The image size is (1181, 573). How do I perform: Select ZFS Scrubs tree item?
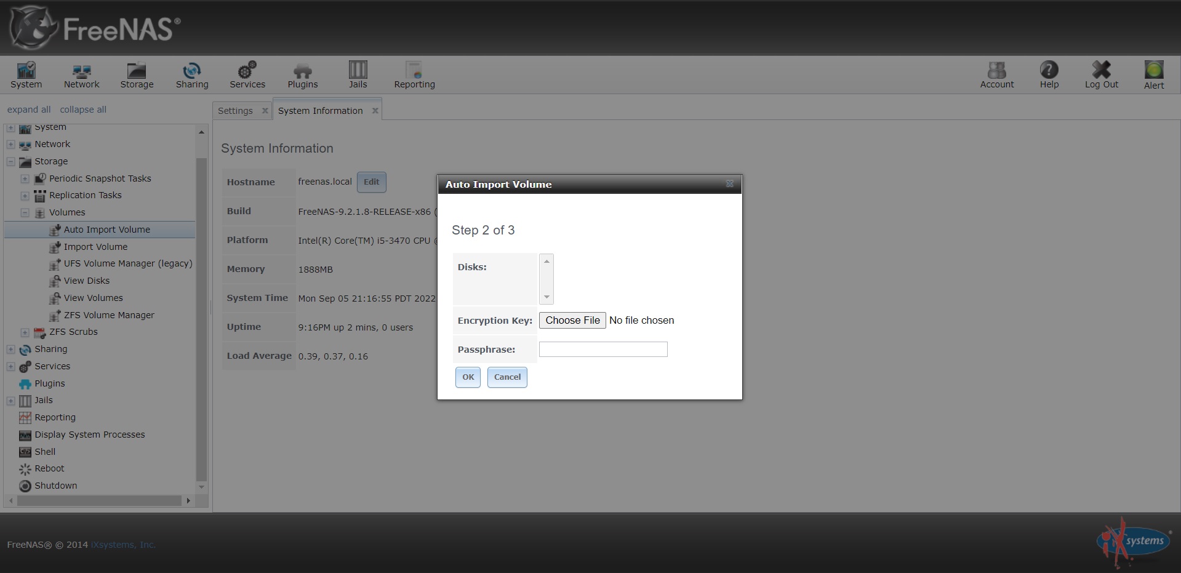coord(73,332)
